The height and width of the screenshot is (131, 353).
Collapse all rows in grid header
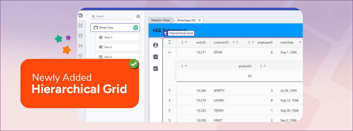169,42
